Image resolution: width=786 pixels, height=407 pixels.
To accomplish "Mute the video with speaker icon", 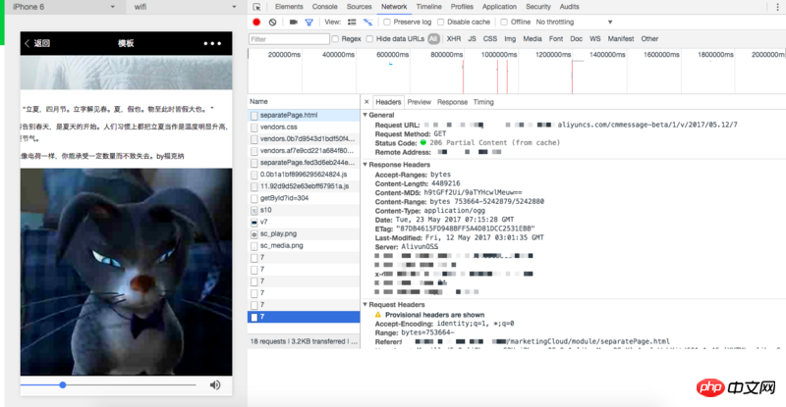I will click(215, 385).
